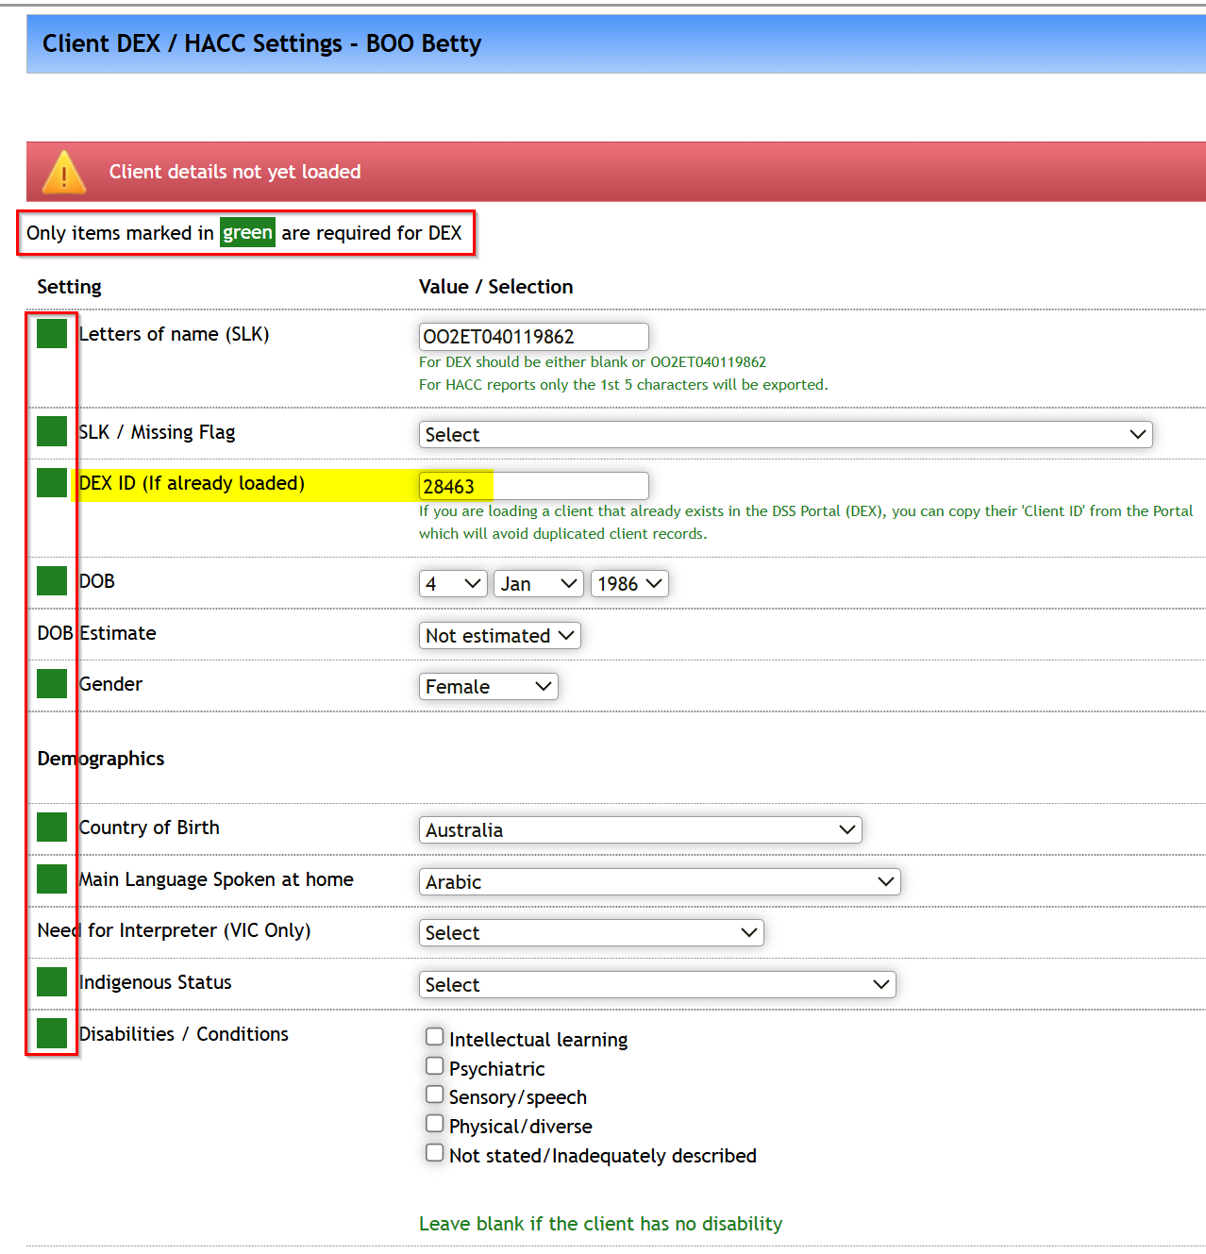Open the Main Language dropdown showing Arabic
This screenshot has height=1254, width=1206.
[658, 881]
